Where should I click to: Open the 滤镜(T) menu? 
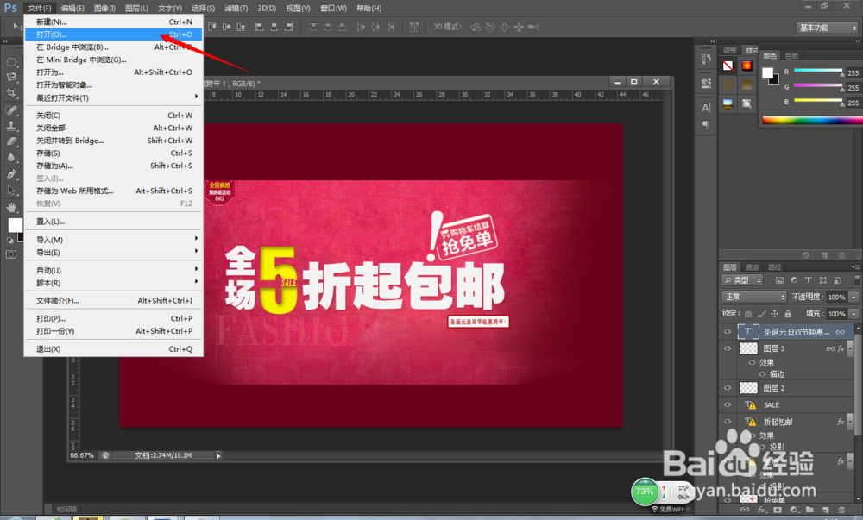click(x=236, y=9)
